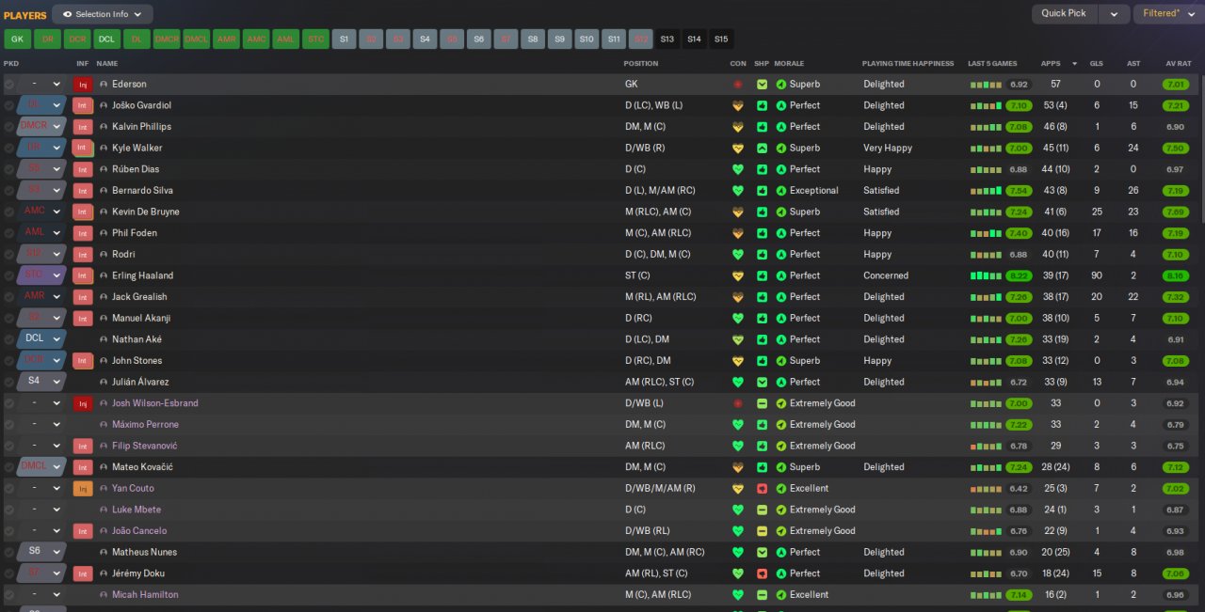Toggle the picked check circle for Ederson
The image size is (1205, 612).
9,85
